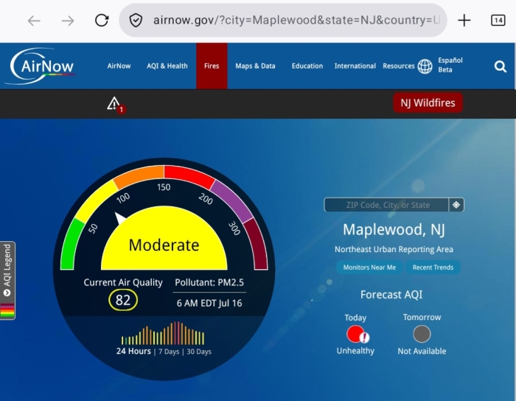Click the Moderate gauge dial
The image size is (516, 401).
164,238
